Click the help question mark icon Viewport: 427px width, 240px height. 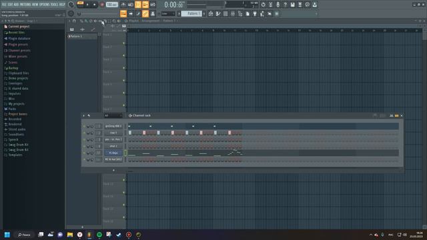point(285,5)
